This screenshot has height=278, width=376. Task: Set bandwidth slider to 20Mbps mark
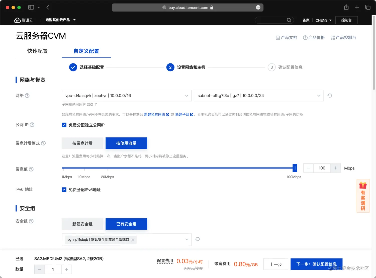108,168
